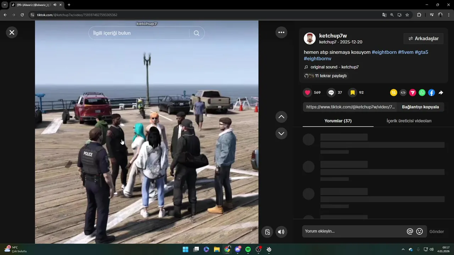This screenshot has width=454, height=255.
Task: Click the Gönder send button
Action: (437, 232)
